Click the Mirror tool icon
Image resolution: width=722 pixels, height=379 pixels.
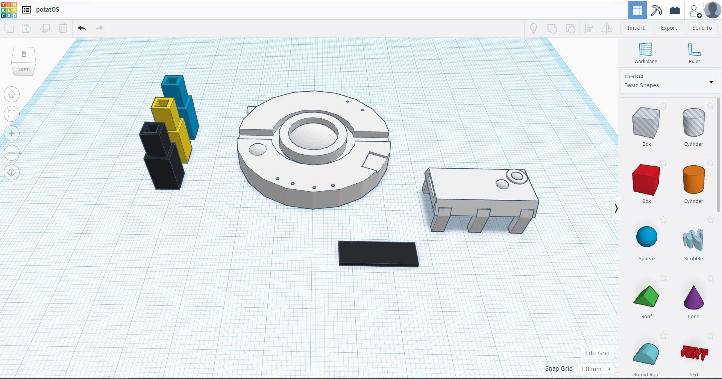click(607, 28)
